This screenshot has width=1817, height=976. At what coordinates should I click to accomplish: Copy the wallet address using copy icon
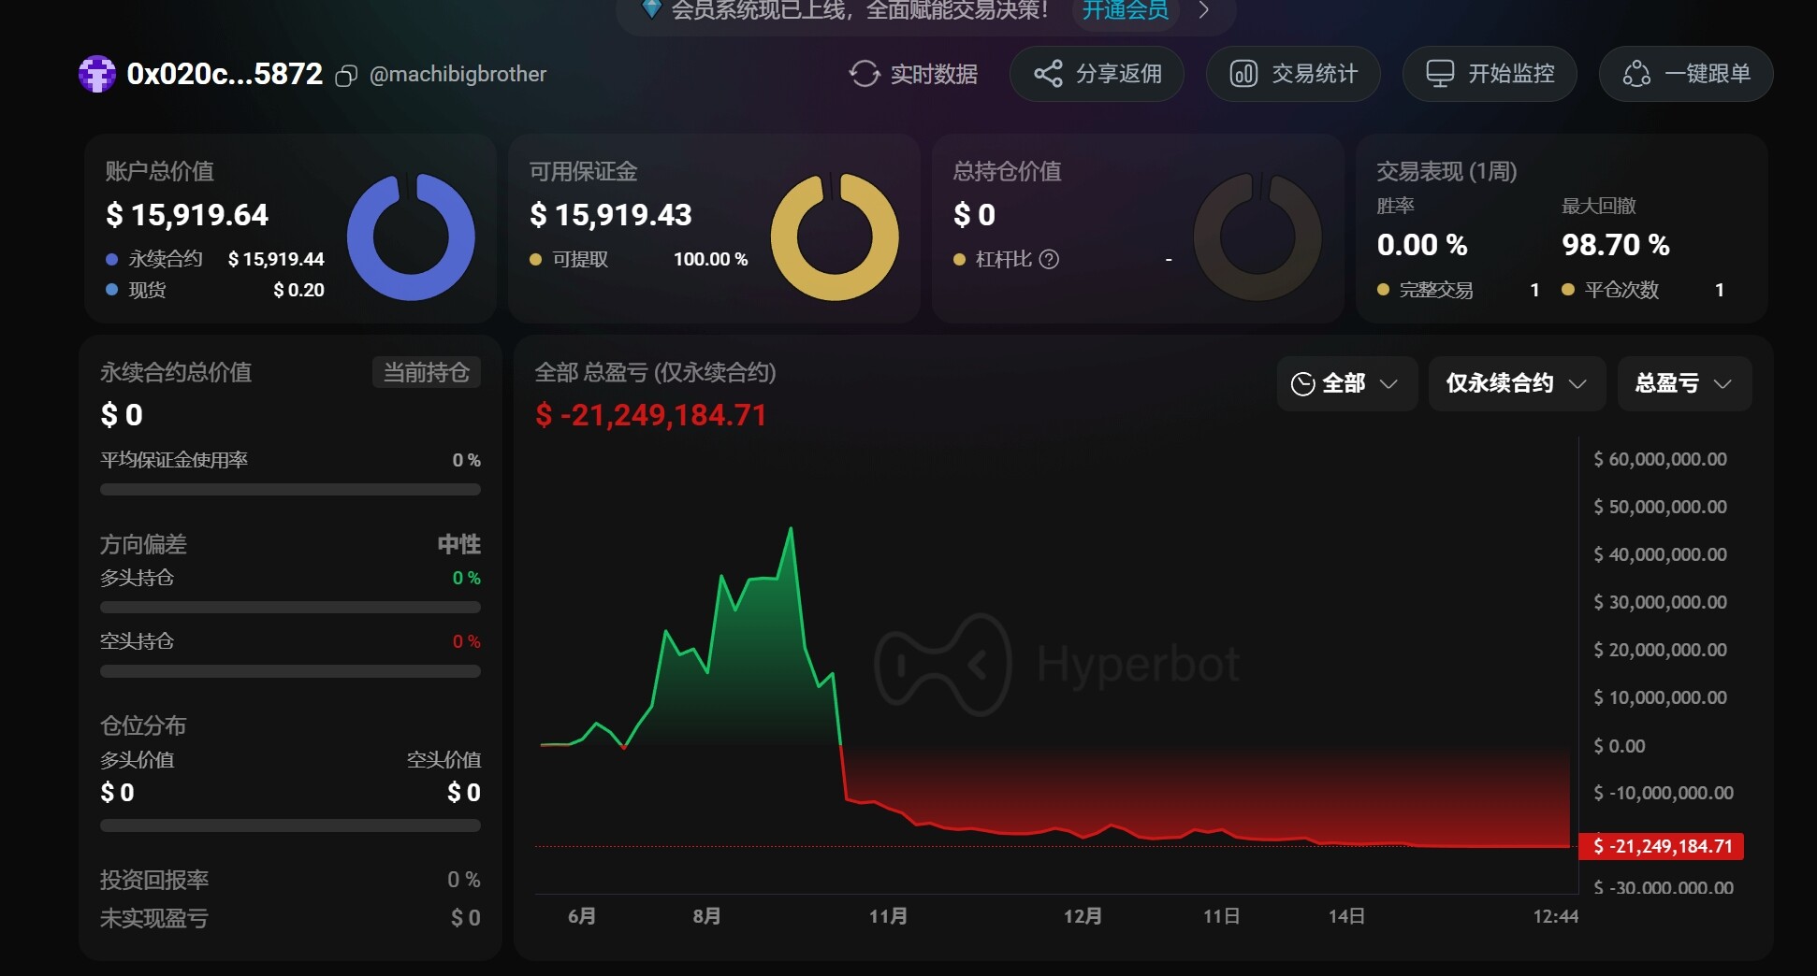345,76
